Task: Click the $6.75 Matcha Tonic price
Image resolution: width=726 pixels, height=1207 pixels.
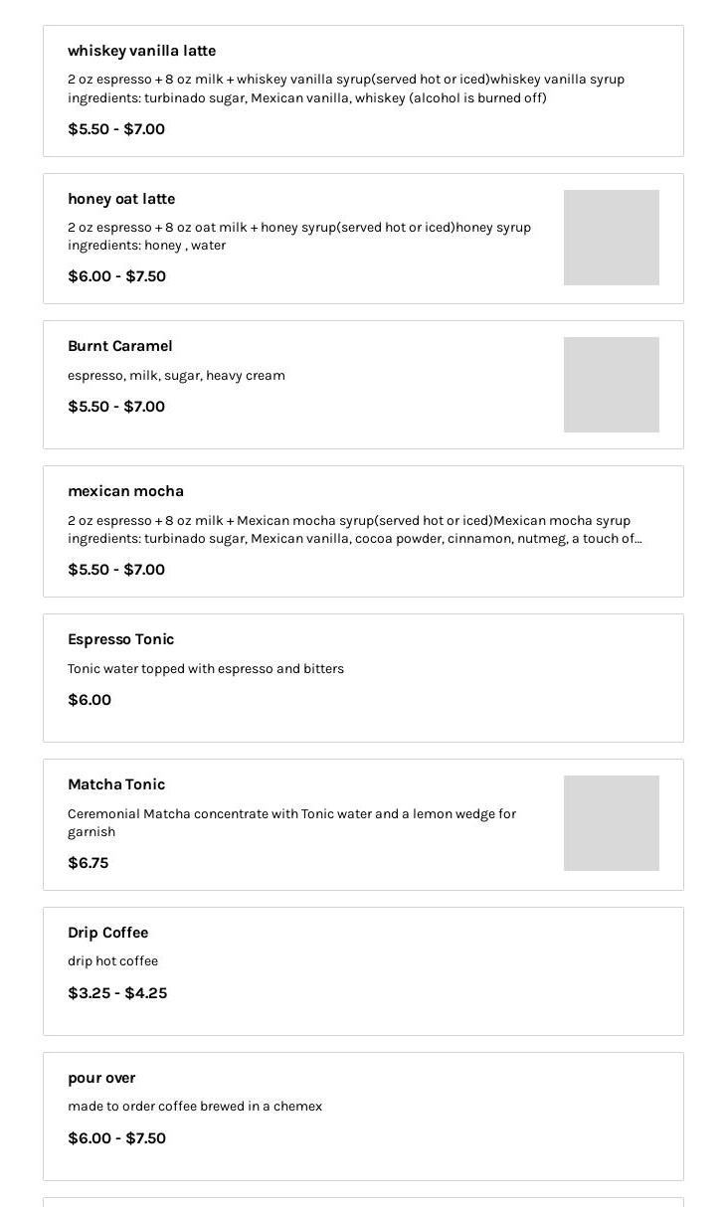Action: click(x=89, y=863)
